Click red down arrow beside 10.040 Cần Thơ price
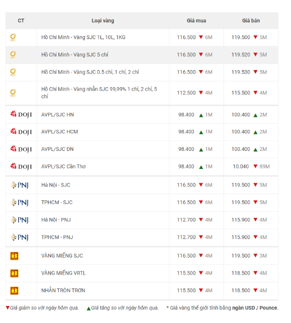This screenshot has width=291, height=323. [x=255, y=166]
